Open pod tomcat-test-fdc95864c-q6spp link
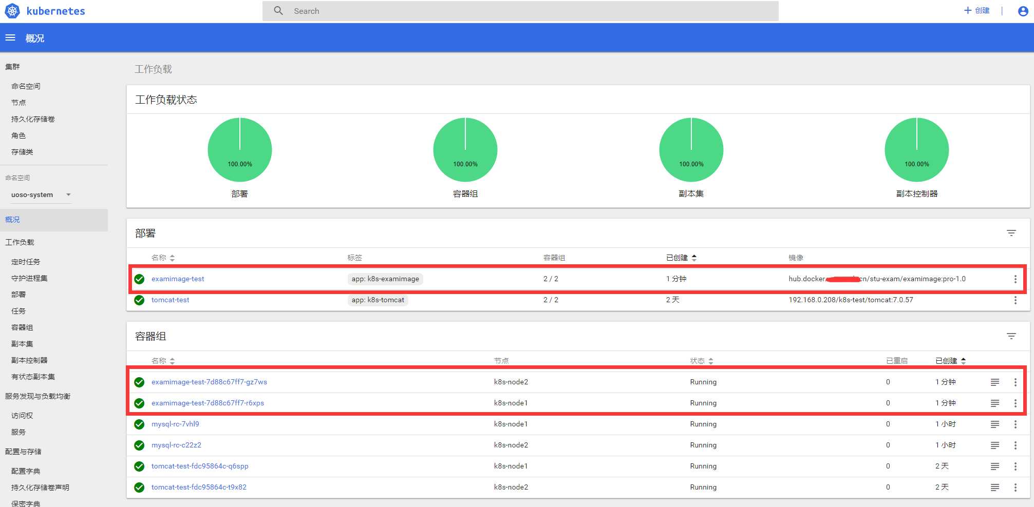Viewport: 1034px width, 507px height. (200, 466)
